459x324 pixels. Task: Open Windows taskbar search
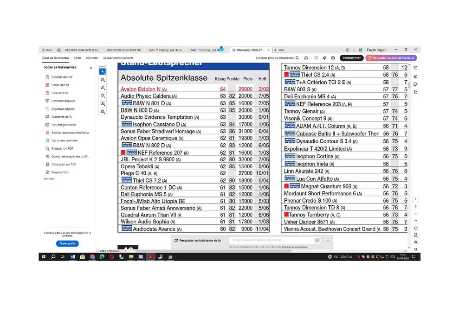(x=53, y=257)
